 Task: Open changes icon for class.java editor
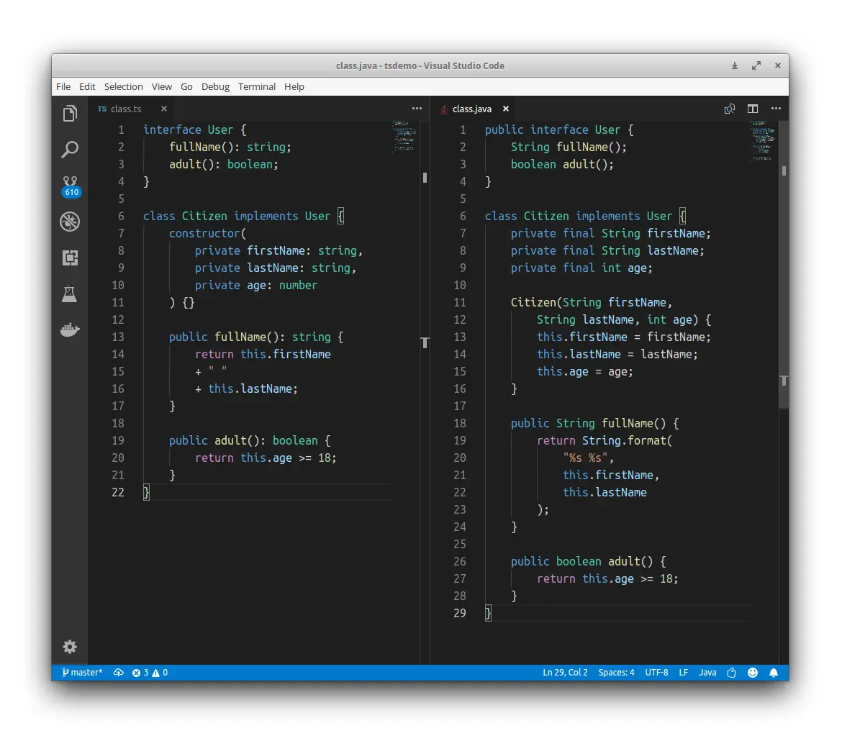(x=729, y=109)
